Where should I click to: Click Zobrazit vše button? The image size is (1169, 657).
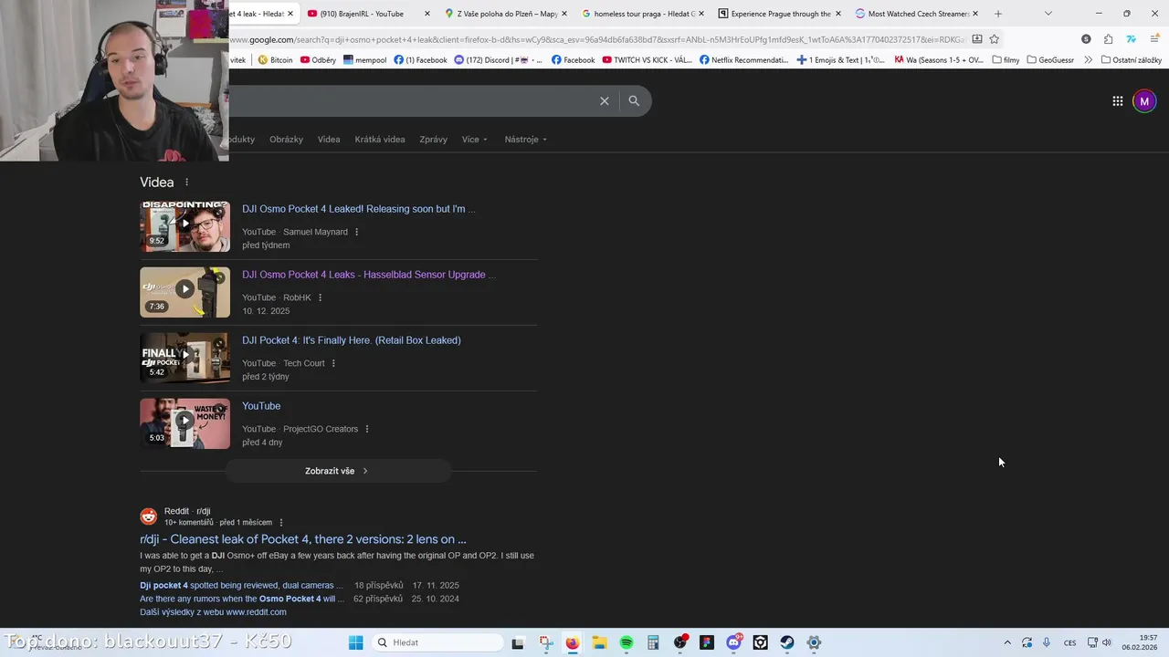tap(337, 471)
